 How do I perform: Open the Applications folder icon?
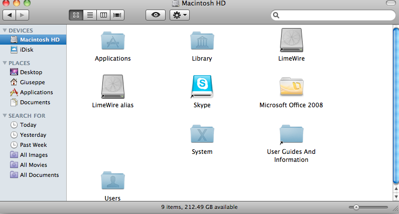coord(113,41)
